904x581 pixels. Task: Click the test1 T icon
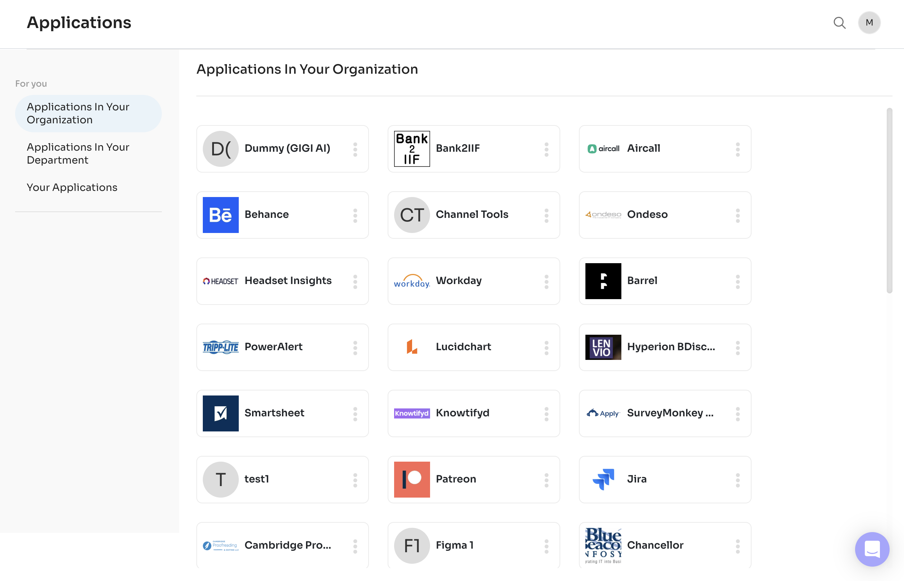[x=220, y=479]
